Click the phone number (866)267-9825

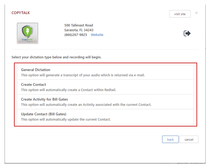[75, 35]
